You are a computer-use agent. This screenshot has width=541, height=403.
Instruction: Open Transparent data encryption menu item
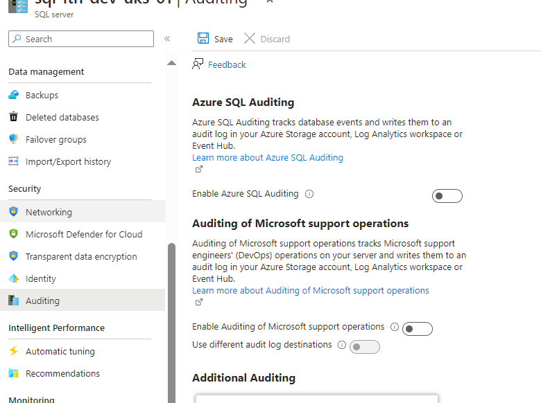83,256
